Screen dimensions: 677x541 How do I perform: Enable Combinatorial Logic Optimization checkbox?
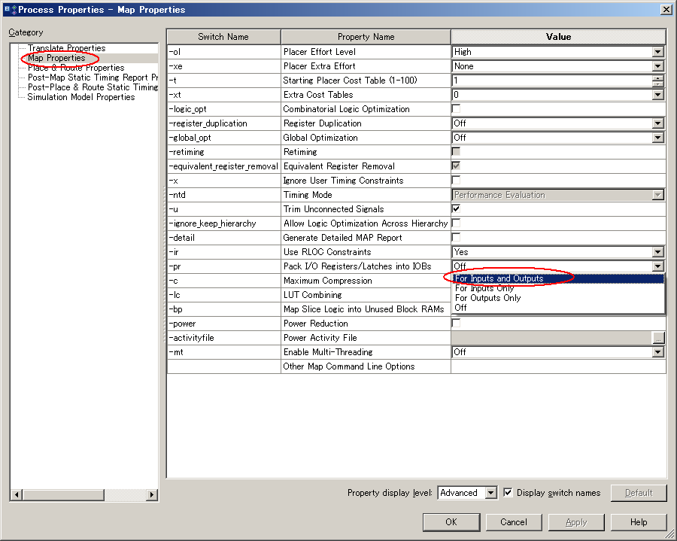pos(456,108)
